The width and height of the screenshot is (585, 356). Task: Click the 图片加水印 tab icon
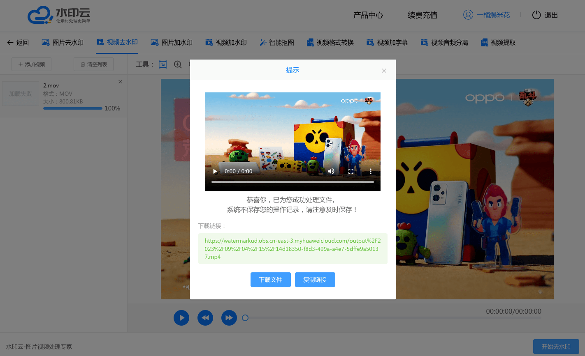pyautogui.click(x=155, y=42)
